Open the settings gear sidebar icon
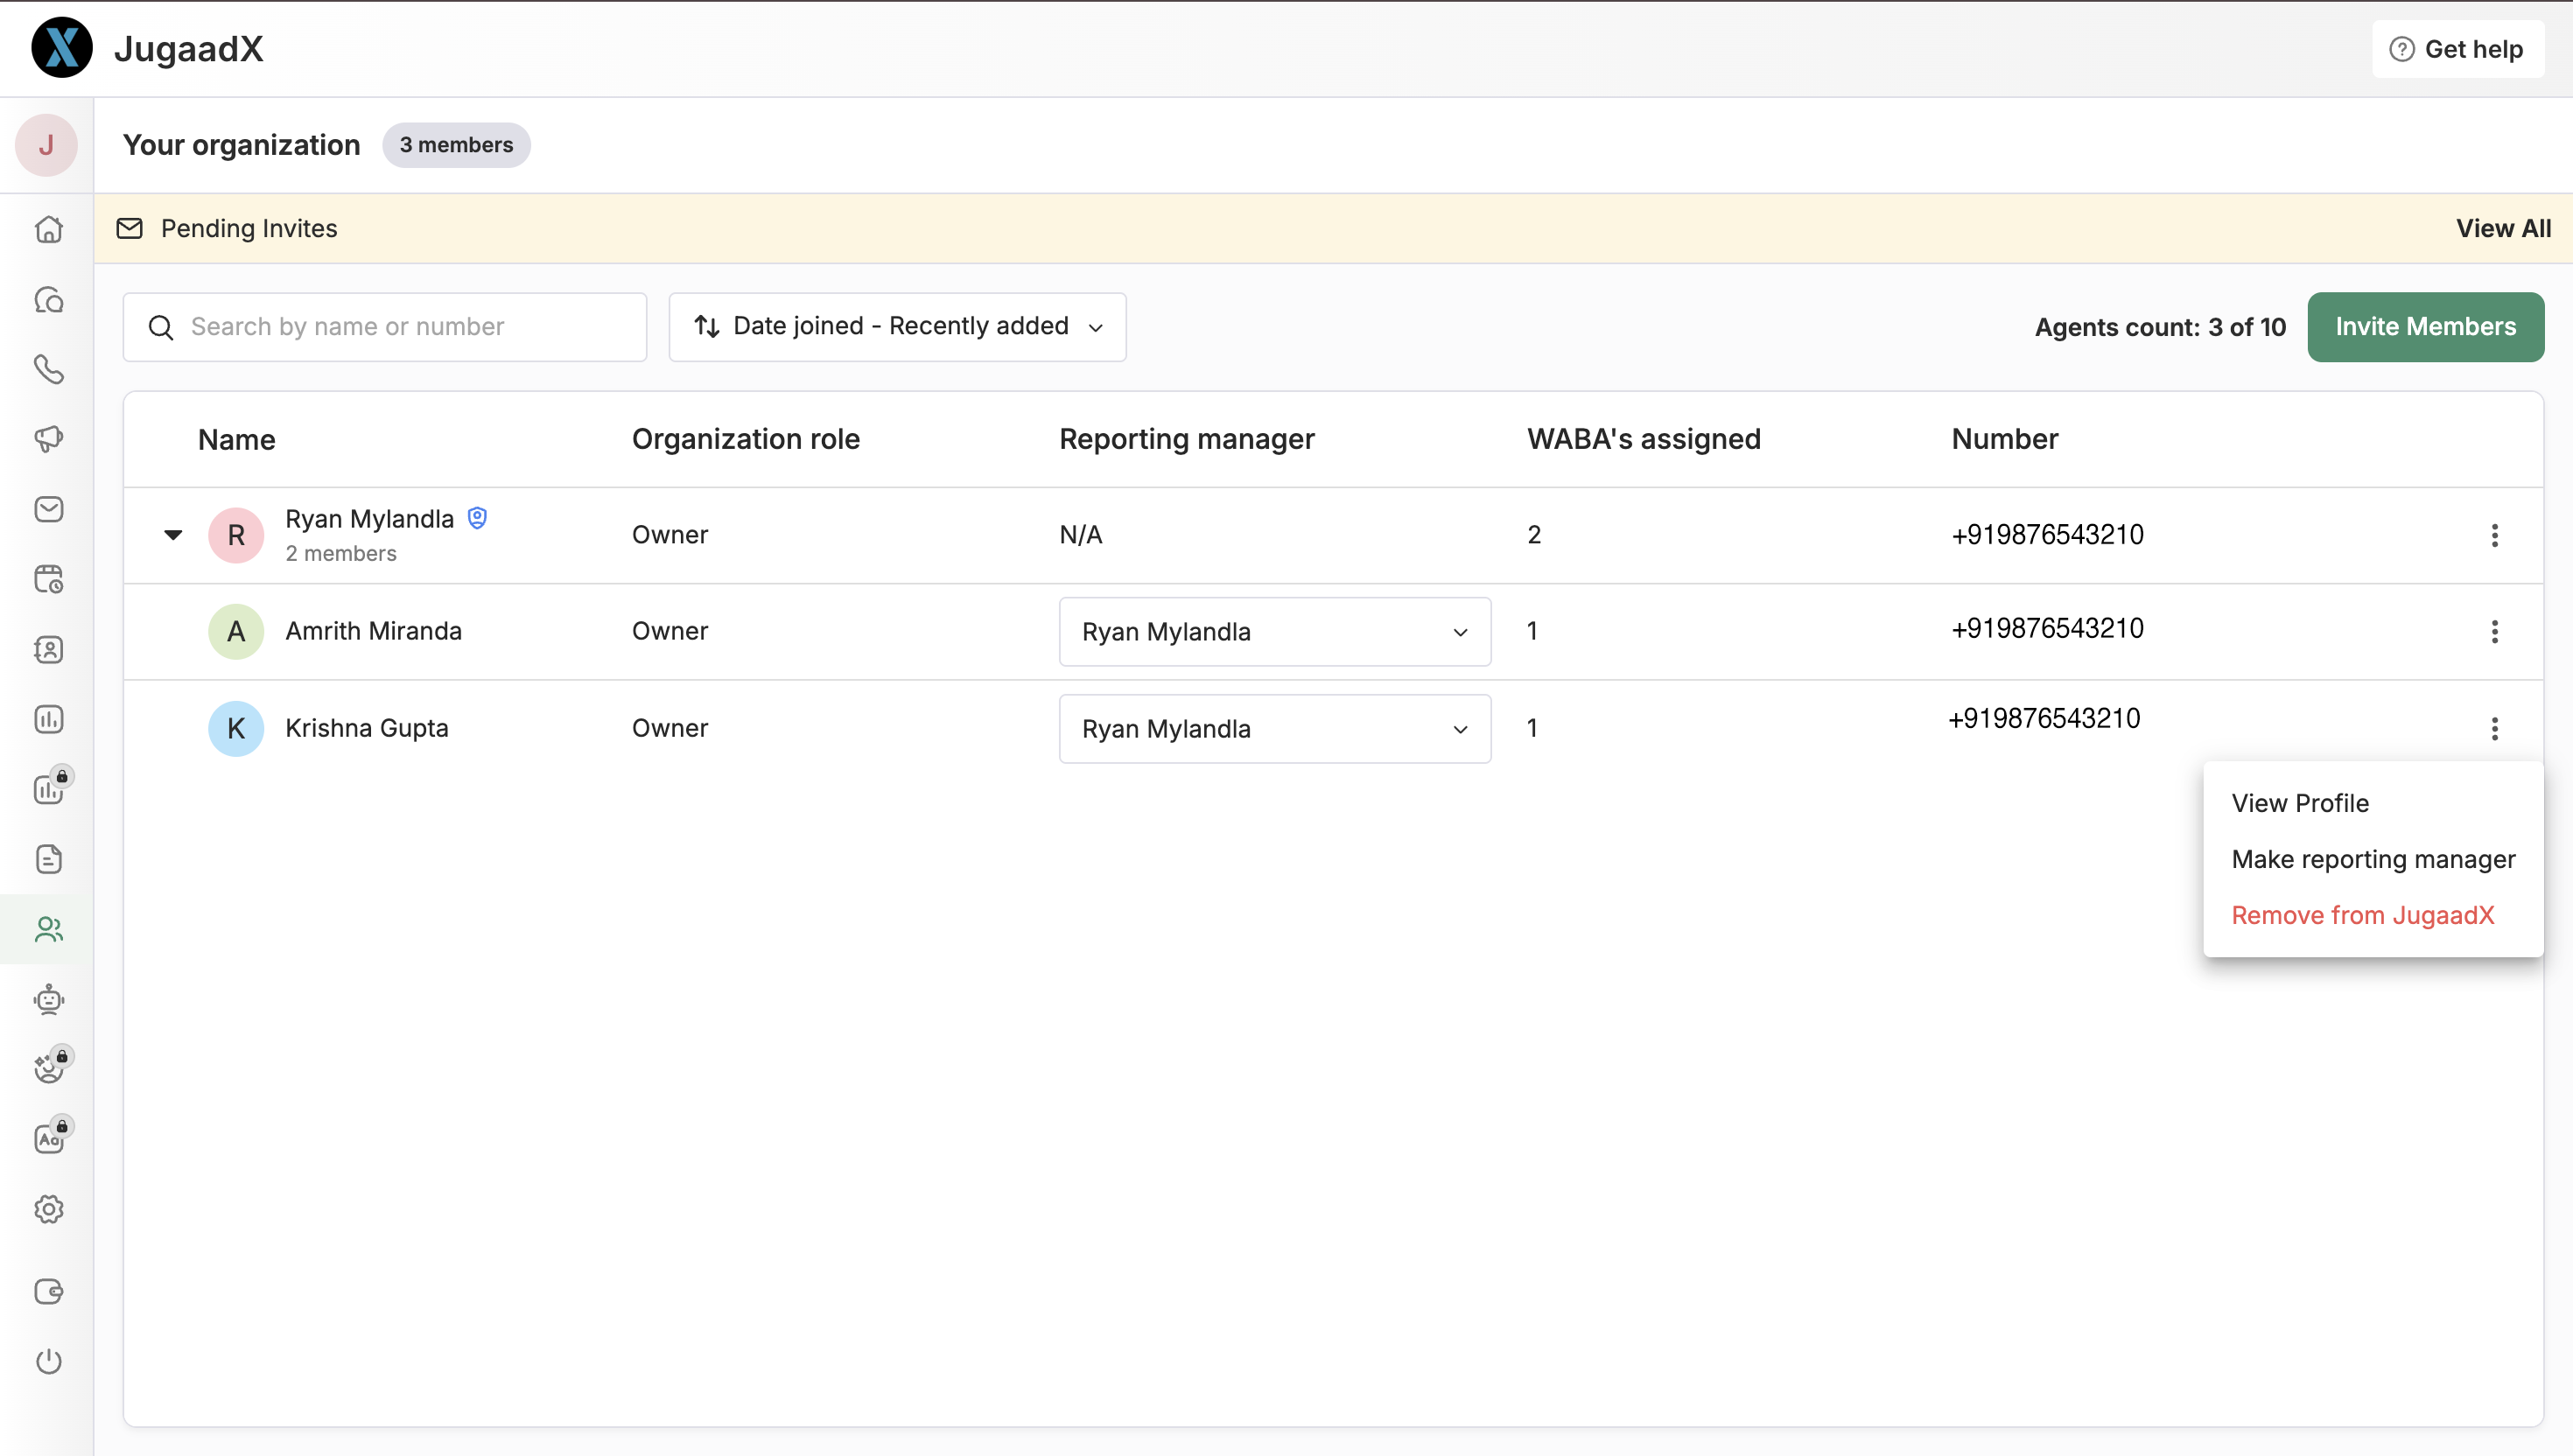Screen dimensions: 2573x1456 [48, 1209]
